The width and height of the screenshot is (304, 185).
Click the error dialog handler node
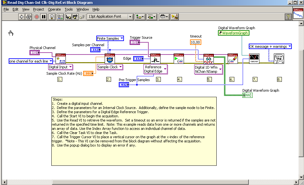(279, 59)
